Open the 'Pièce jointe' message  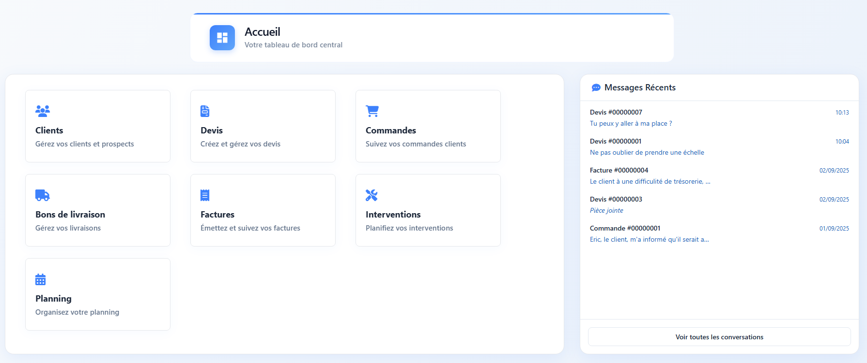click(x=606, y=211)
